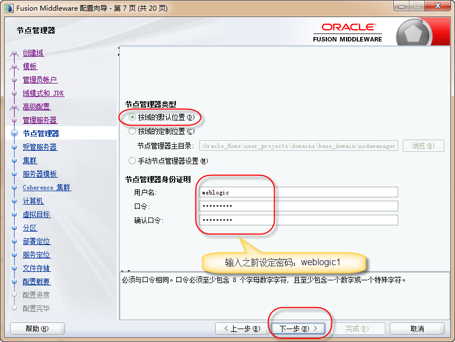Open the 配置概要 step
The width and height of the screenshot is (455, 342).
(x=37, y=281)
